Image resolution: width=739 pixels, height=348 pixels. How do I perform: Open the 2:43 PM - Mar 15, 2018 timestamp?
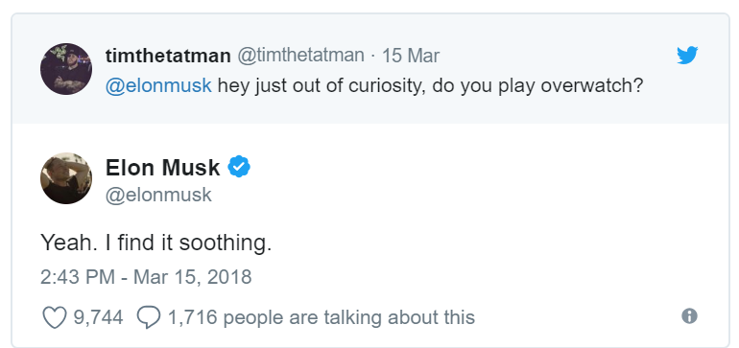146,277
